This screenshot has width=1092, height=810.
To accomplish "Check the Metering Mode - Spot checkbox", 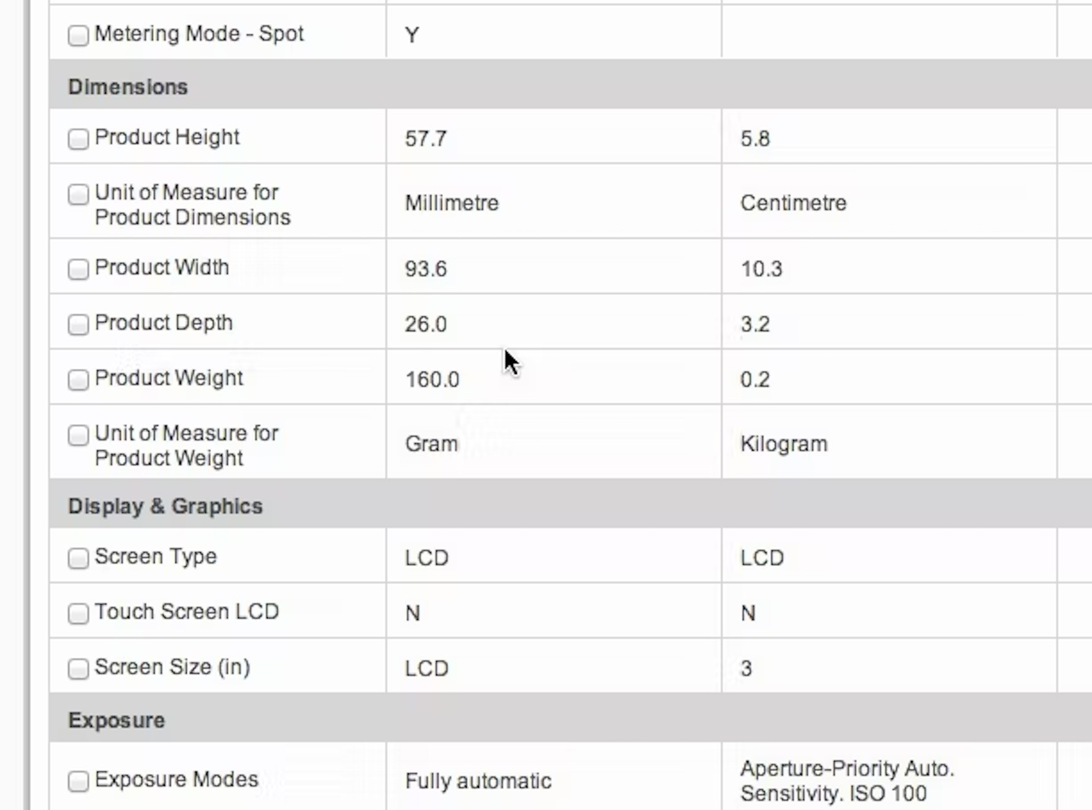I will [x=78, y=35].
